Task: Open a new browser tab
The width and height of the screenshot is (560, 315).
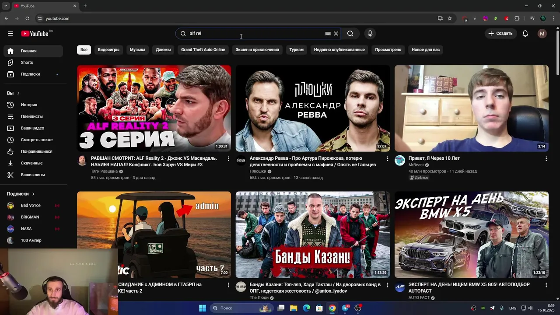Action: [x=85, y=6]
